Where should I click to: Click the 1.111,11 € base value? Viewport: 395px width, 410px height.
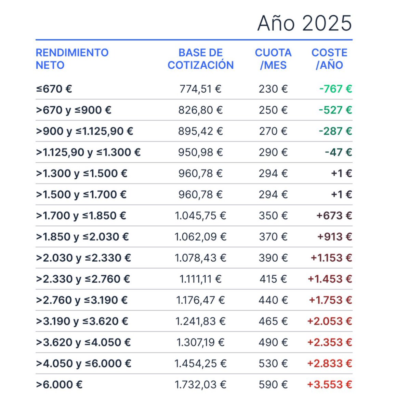click(x=200, y=279)
